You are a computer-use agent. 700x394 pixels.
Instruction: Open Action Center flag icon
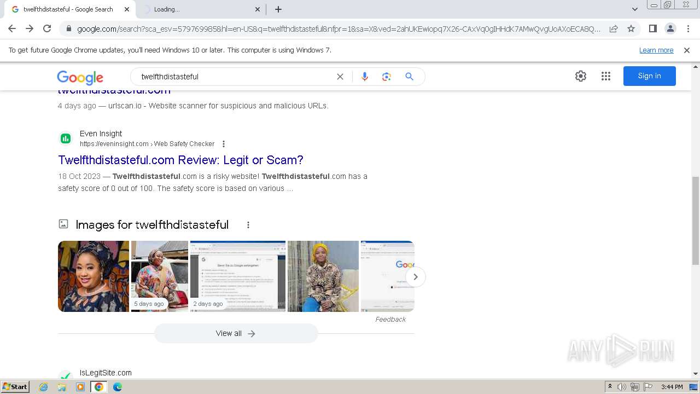point(648,387)
